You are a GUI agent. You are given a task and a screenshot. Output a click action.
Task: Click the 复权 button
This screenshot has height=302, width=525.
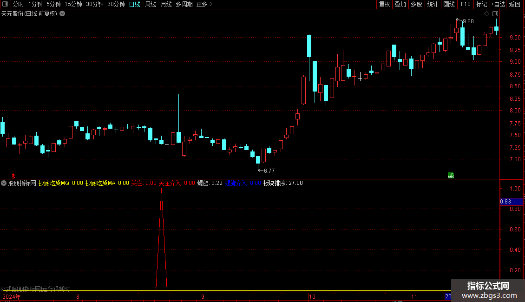coord(384,4)
